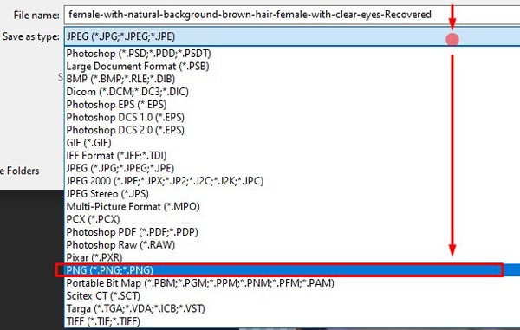Select Pixar (*.PXR) format
The width and height of the screenshot is (520, 330).
[292, 257]
